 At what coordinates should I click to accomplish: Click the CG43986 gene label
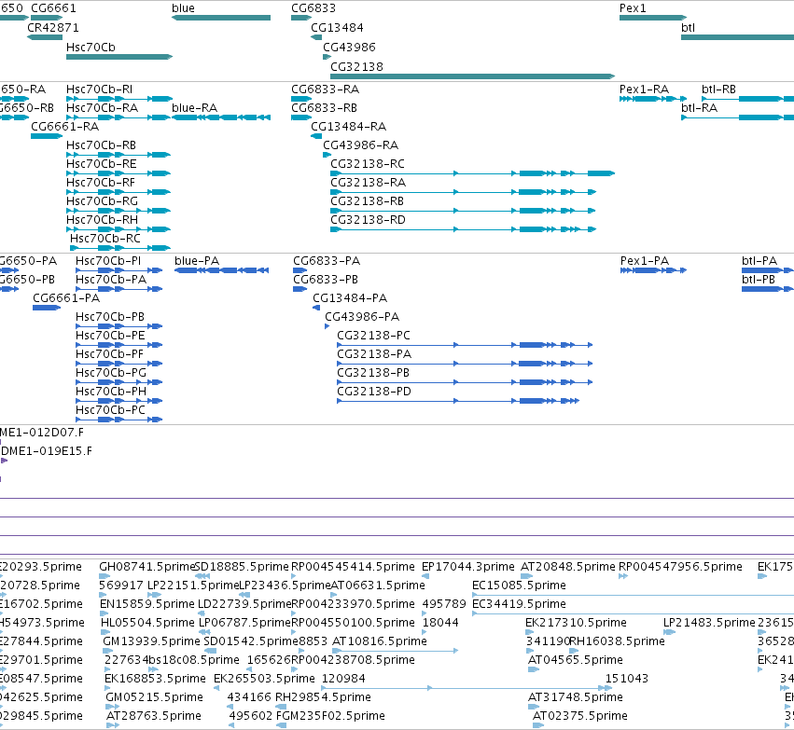tap(349, 47)
